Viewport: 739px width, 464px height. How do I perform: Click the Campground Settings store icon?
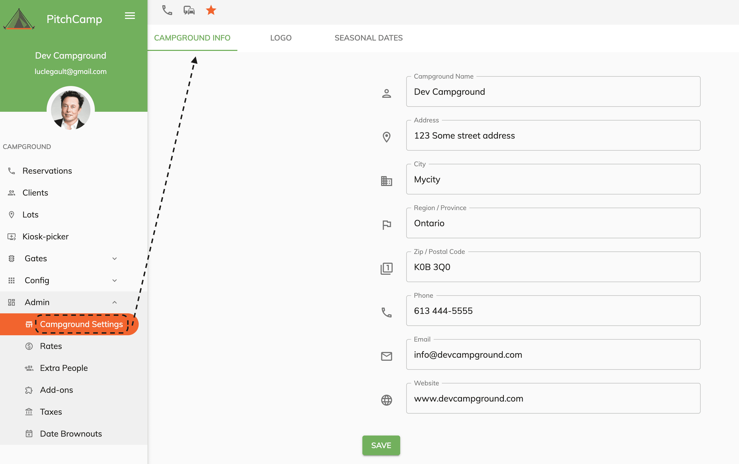coord(29,324)
